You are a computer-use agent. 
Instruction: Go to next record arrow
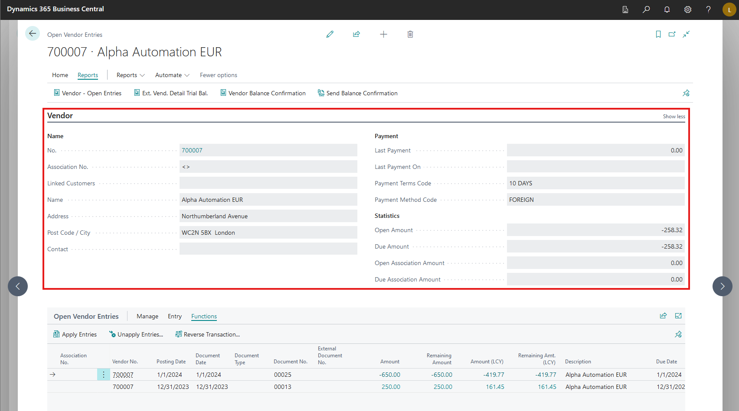click(x=722, y=286)
